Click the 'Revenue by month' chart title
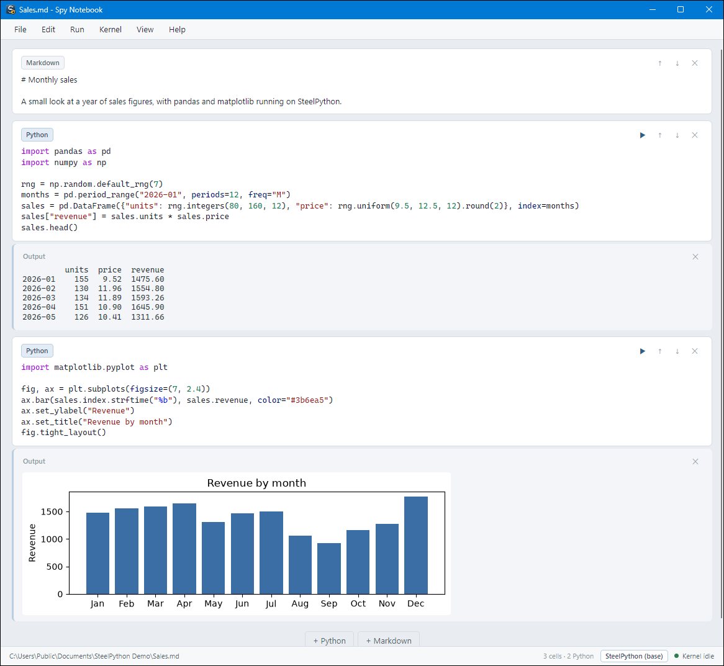 pyautogui.click(x=256, y=484)
